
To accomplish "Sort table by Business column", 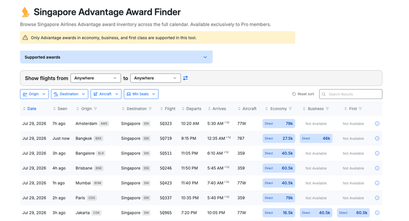I will [313, 109].
